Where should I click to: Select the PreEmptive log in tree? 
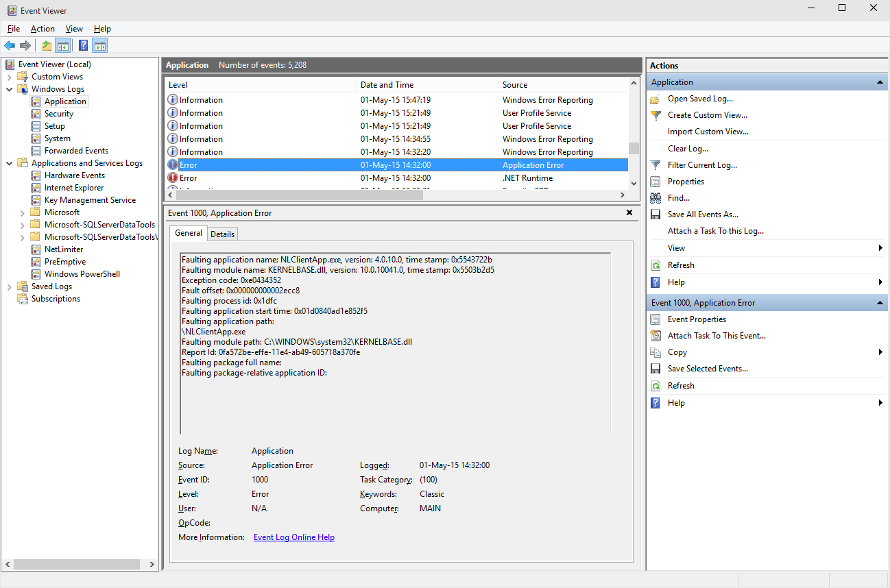pos(65,262)
